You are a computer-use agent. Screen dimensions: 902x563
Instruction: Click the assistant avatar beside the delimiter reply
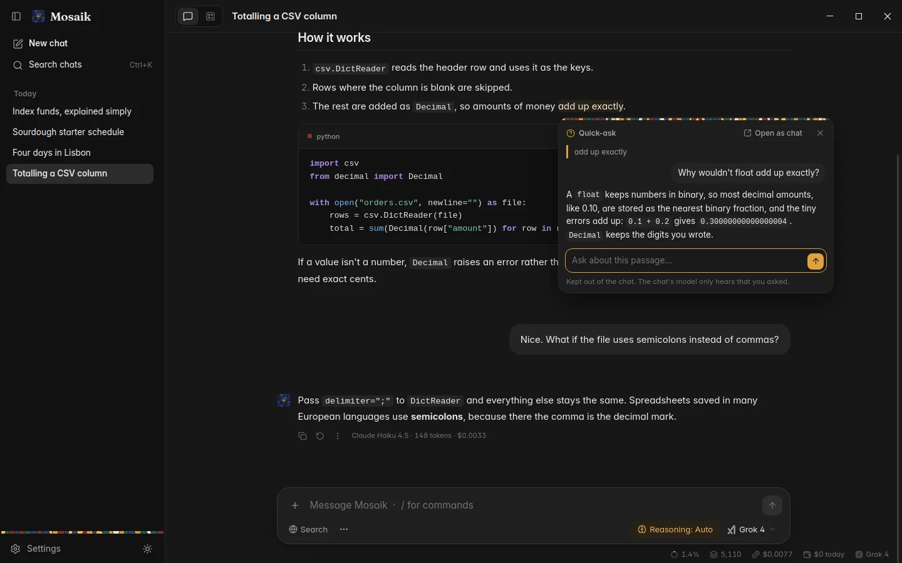click(284, 400)
